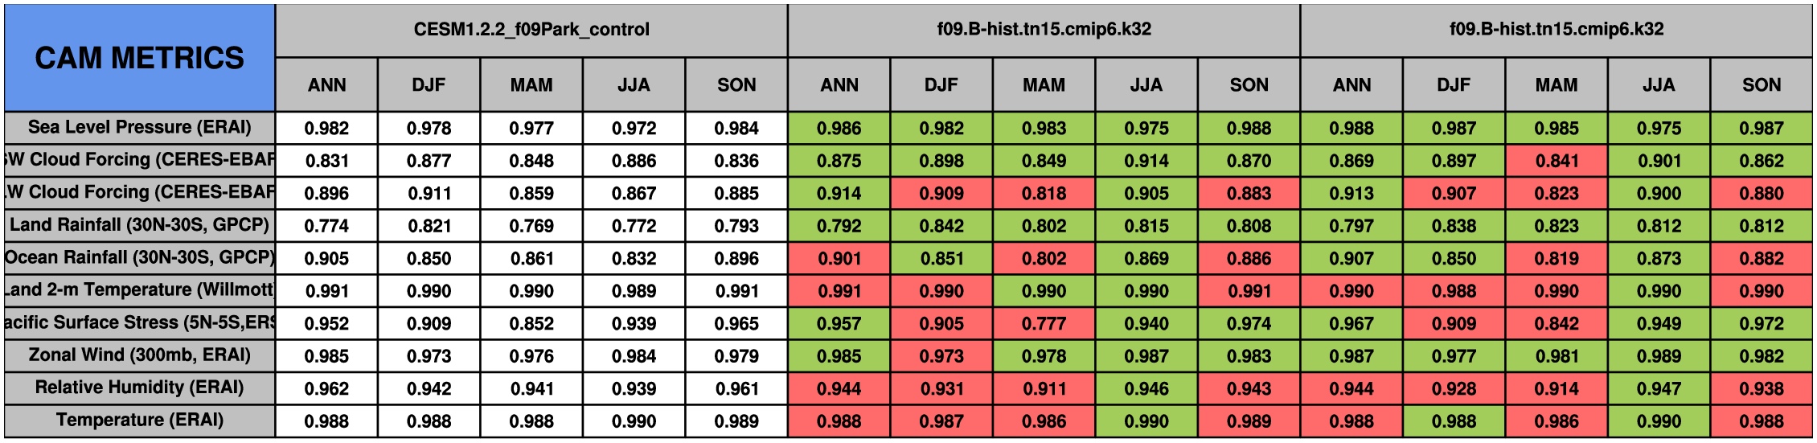Select the SW Cloud Forcing row label

(139, 160)
